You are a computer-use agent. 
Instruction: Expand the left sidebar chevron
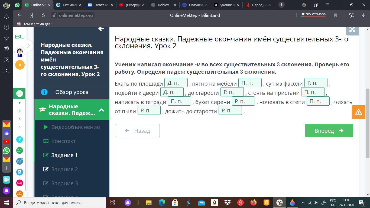[x=28, y=45]
